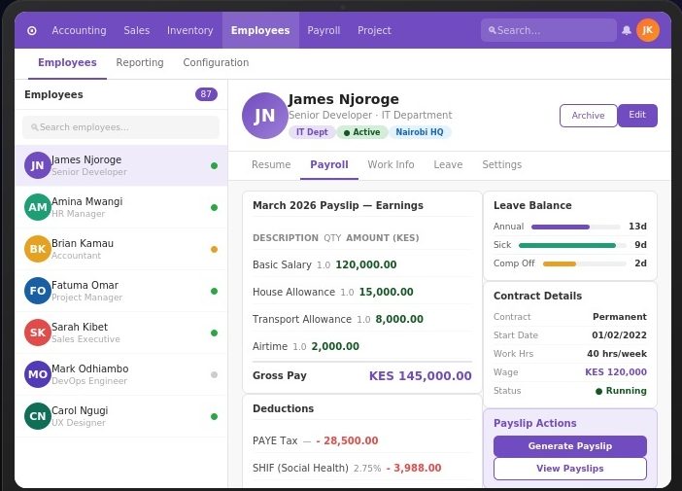The height and width of the screenshot is (491, 682).
Task: Select Mark Odhiambo's MO avatar
Action: tap(38, 374)
